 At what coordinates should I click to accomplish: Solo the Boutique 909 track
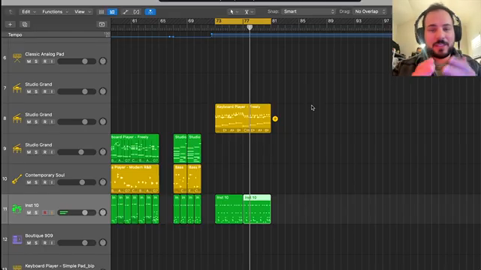[36, 243]
